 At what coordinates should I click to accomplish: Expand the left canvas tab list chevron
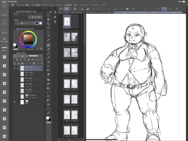[x=83, y=12]
